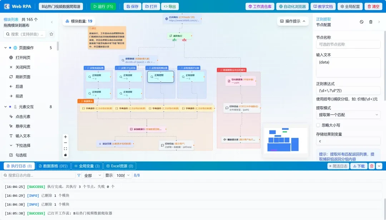
Task: Export the workflow with 导出
Action: pos(170,7)
